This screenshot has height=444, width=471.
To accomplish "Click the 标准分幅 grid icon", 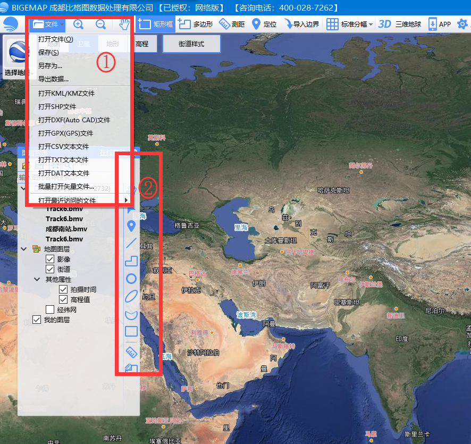I will point(332,24).
